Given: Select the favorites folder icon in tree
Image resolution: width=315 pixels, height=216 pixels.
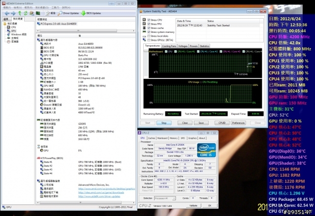Looking at the screenshot, I should coord(5,24).
